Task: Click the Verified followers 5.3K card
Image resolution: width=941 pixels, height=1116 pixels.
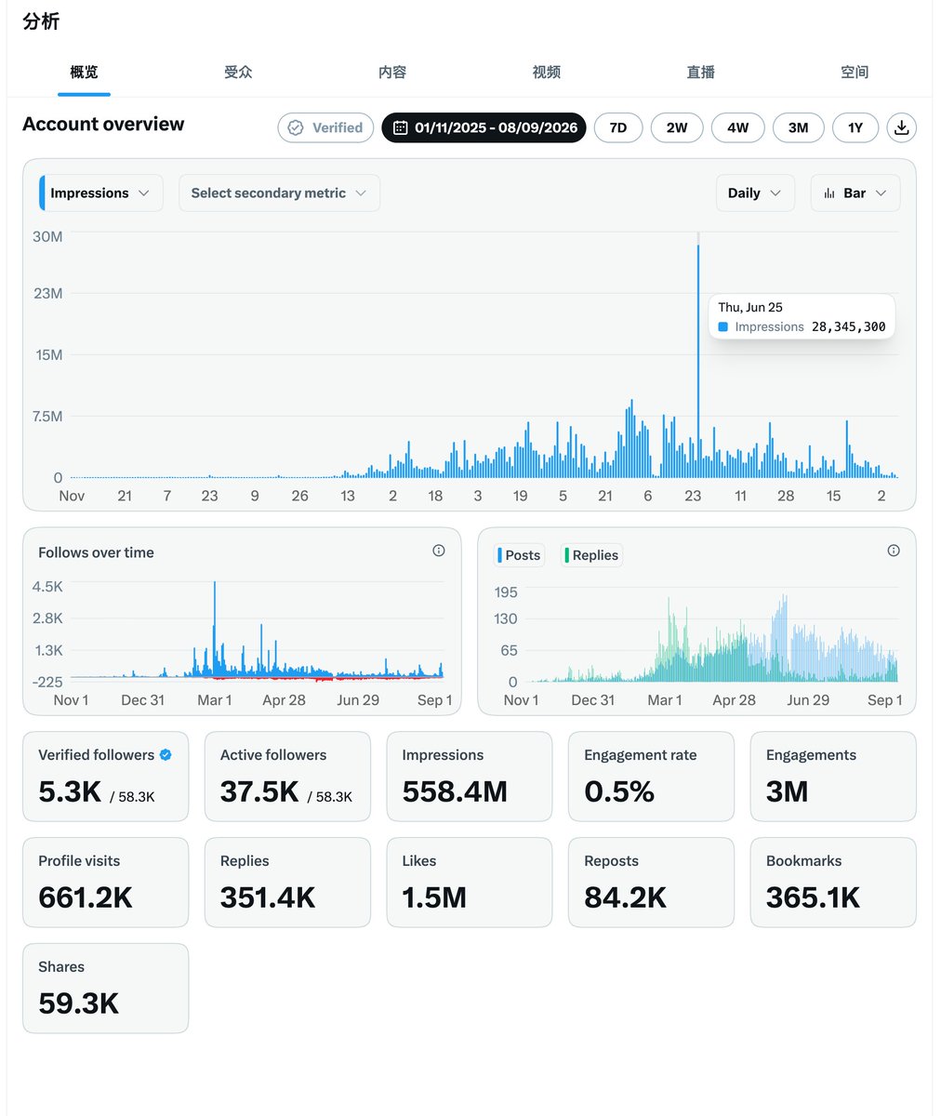Action: pos(105,777)
